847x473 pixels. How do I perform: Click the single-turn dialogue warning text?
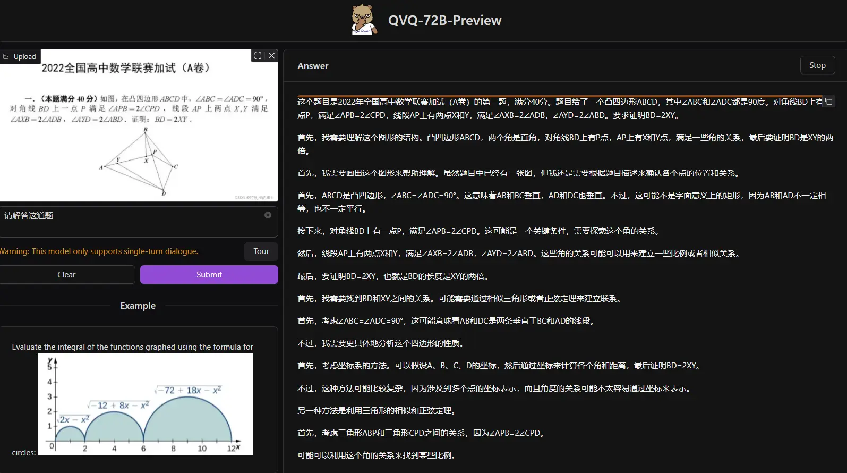tap(99, 251)
